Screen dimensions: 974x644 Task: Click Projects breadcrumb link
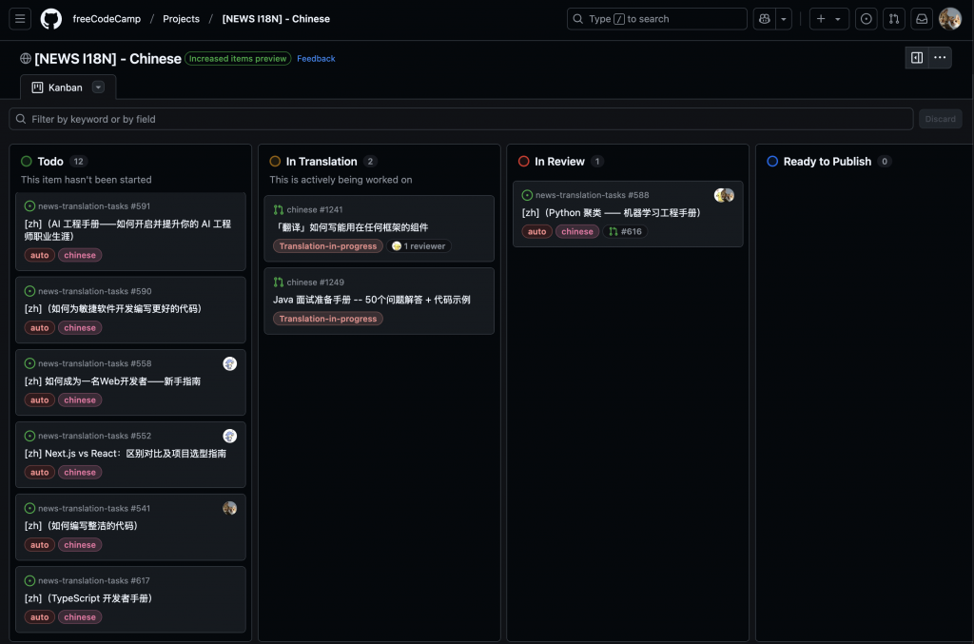[x=182, y=19]
